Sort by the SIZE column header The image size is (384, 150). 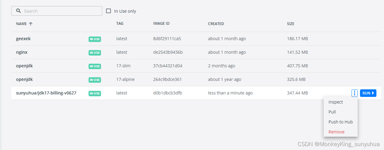[290, 24]
